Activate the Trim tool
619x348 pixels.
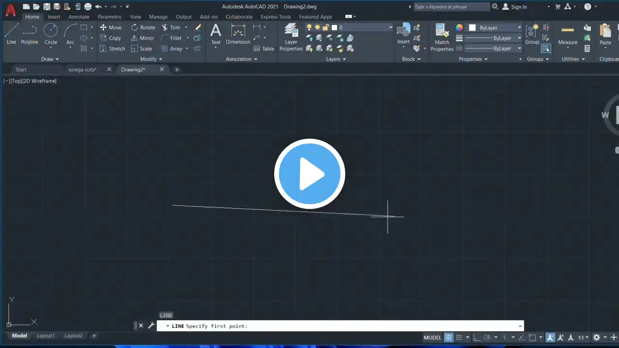pos(170,28)
